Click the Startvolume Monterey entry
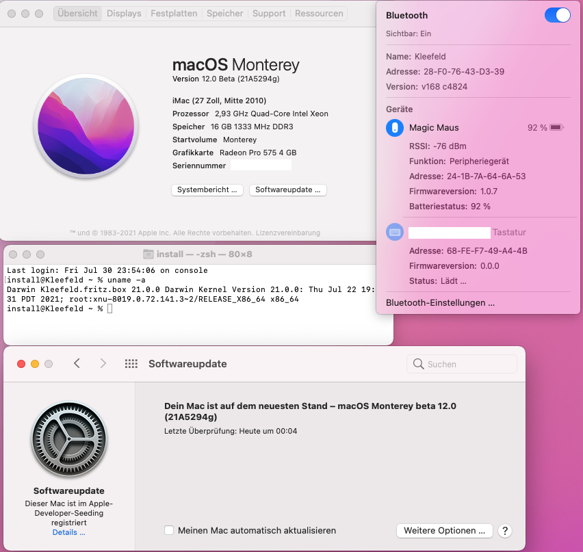Image resolution: width=583 pixels, height=552 pixels. pos(214,140)
